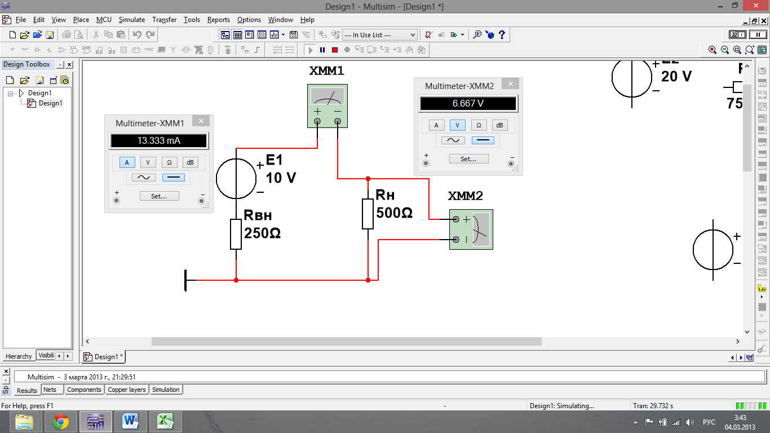
Task: Switch to the Components tab
Action: (84, 390)
